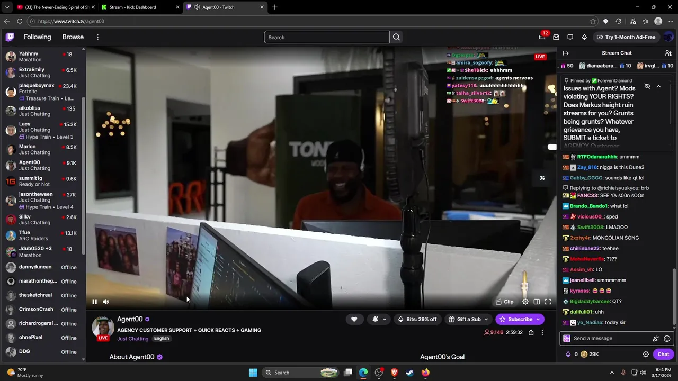Click Try 1-Month Ad-Free button
Image resolution: width=678 pixels, height=381 pixels.
tap(626, 37)
